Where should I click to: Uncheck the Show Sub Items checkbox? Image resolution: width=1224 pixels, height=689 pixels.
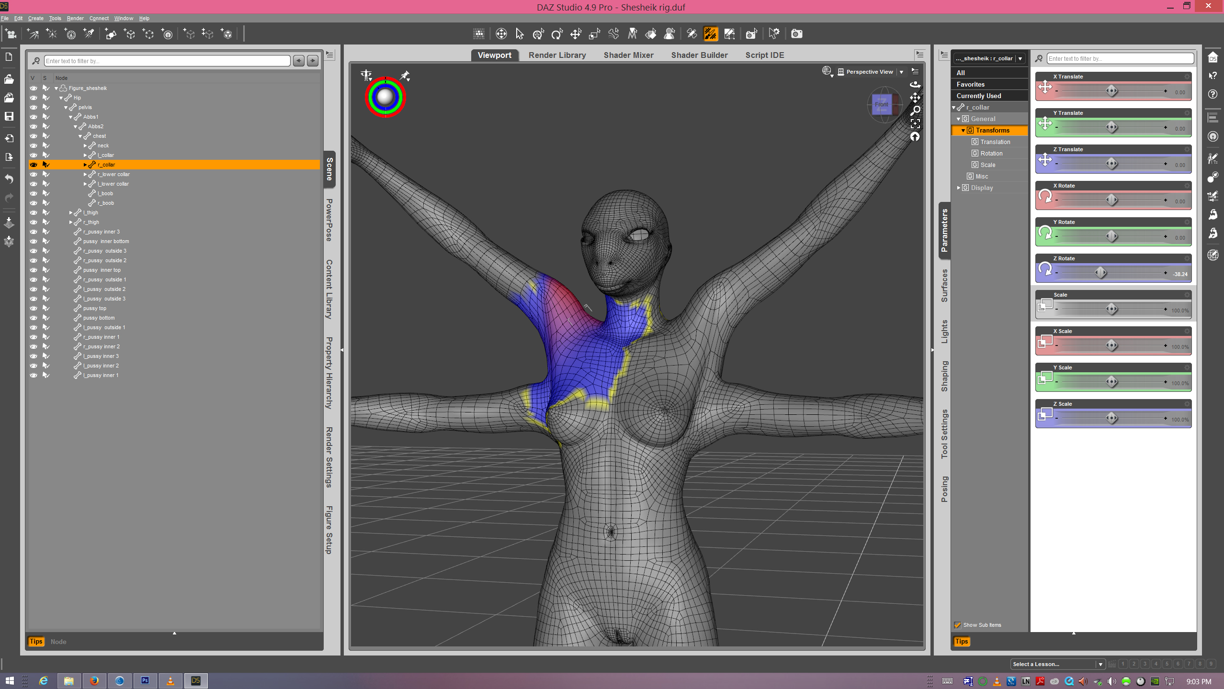click(958, 625)
